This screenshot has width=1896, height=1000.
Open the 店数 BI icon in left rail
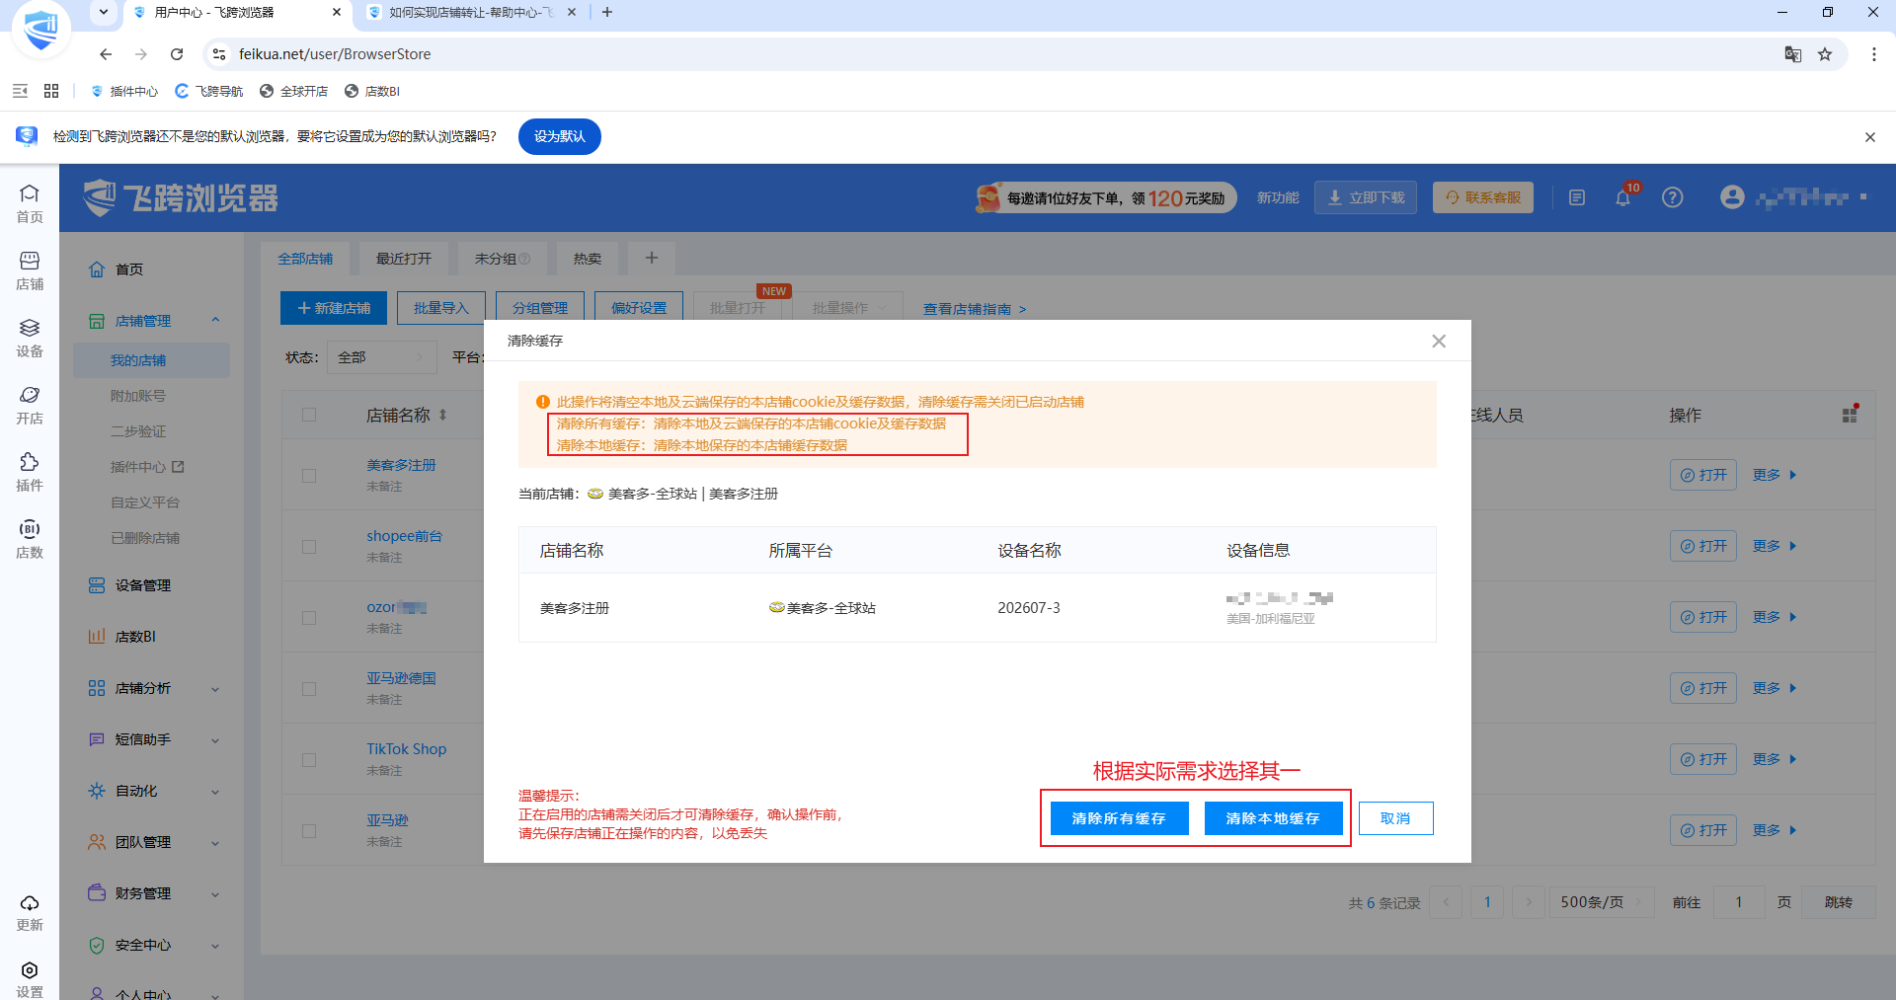click(x=30, y=540)
